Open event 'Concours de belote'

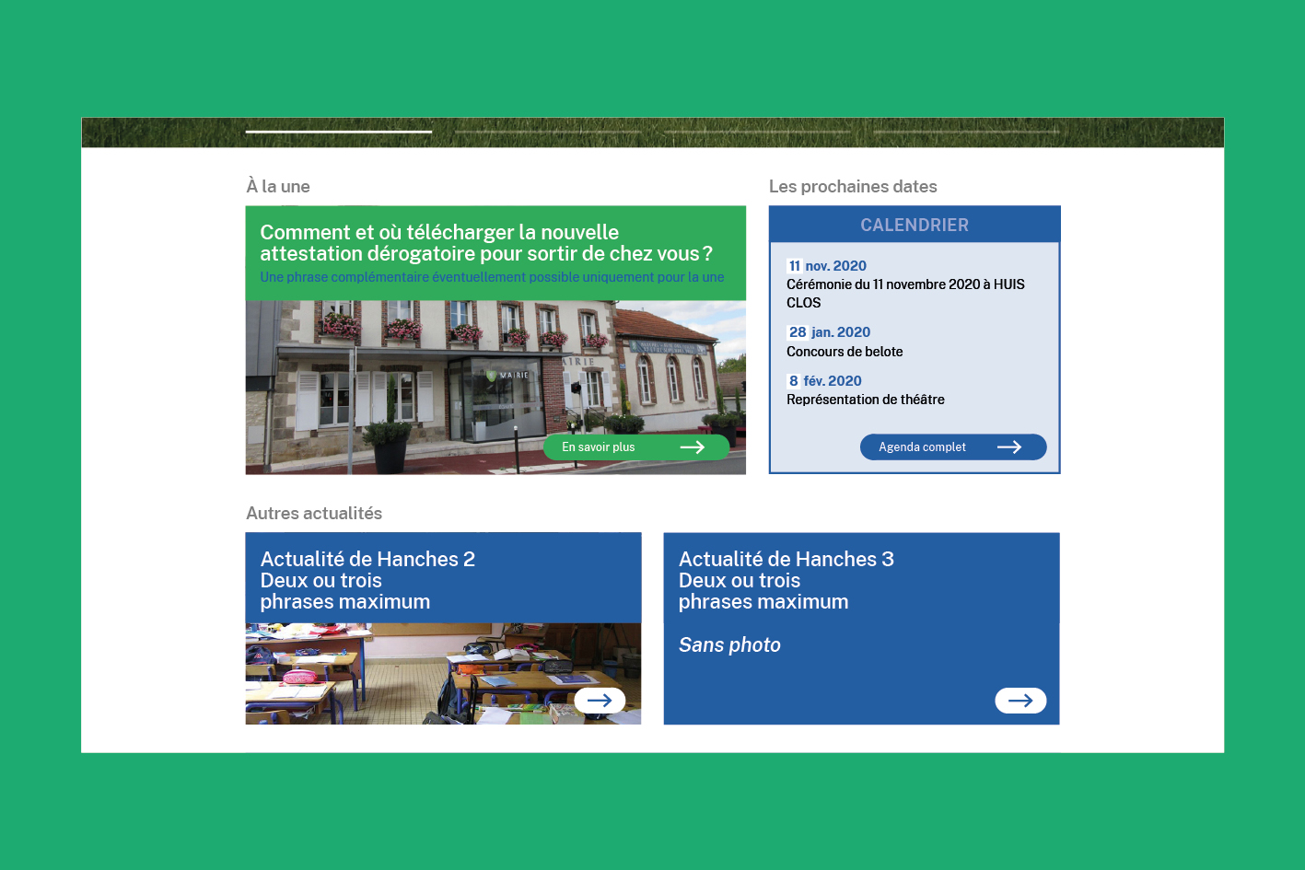845,352
